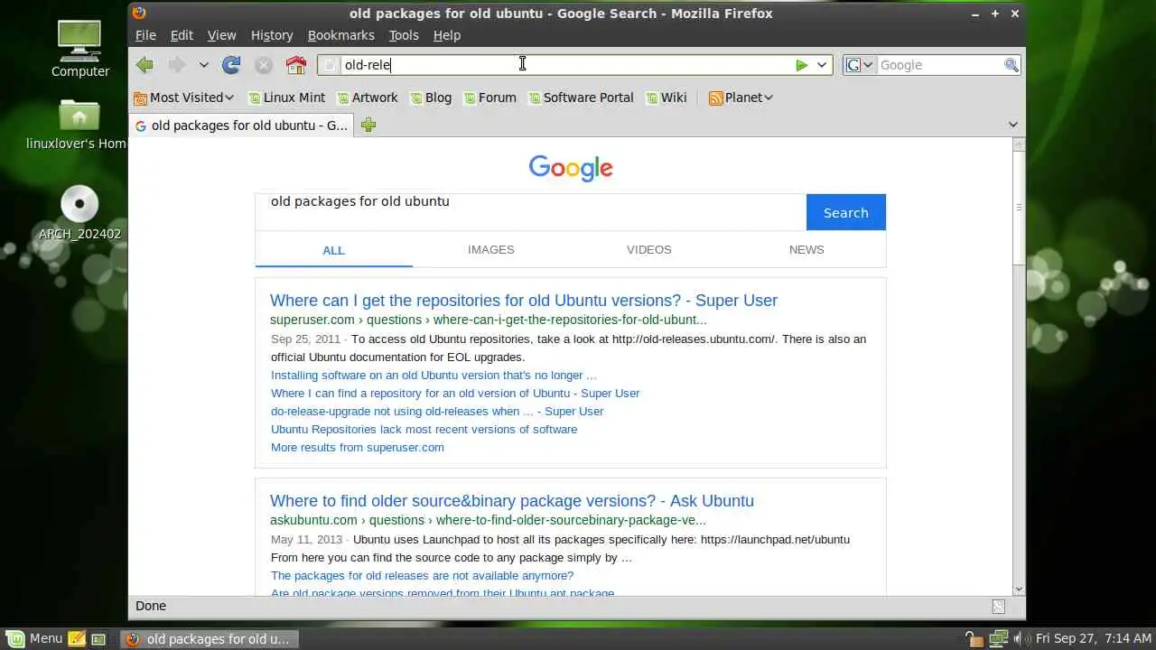Expand the Planet feed bookmark
Image resolution: width=1156 pixels, height=650 pixels.
[x=741, y=97]
